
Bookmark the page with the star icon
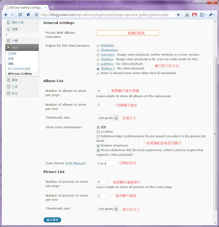click(x=36, y=15)
